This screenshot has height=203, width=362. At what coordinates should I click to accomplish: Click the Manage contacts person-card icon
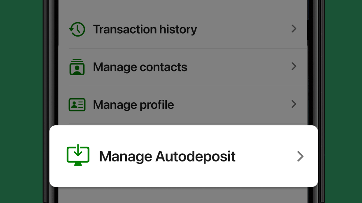[77, 67]
